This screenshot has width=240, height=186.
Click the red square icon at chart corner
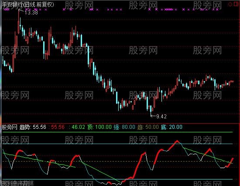236,4
